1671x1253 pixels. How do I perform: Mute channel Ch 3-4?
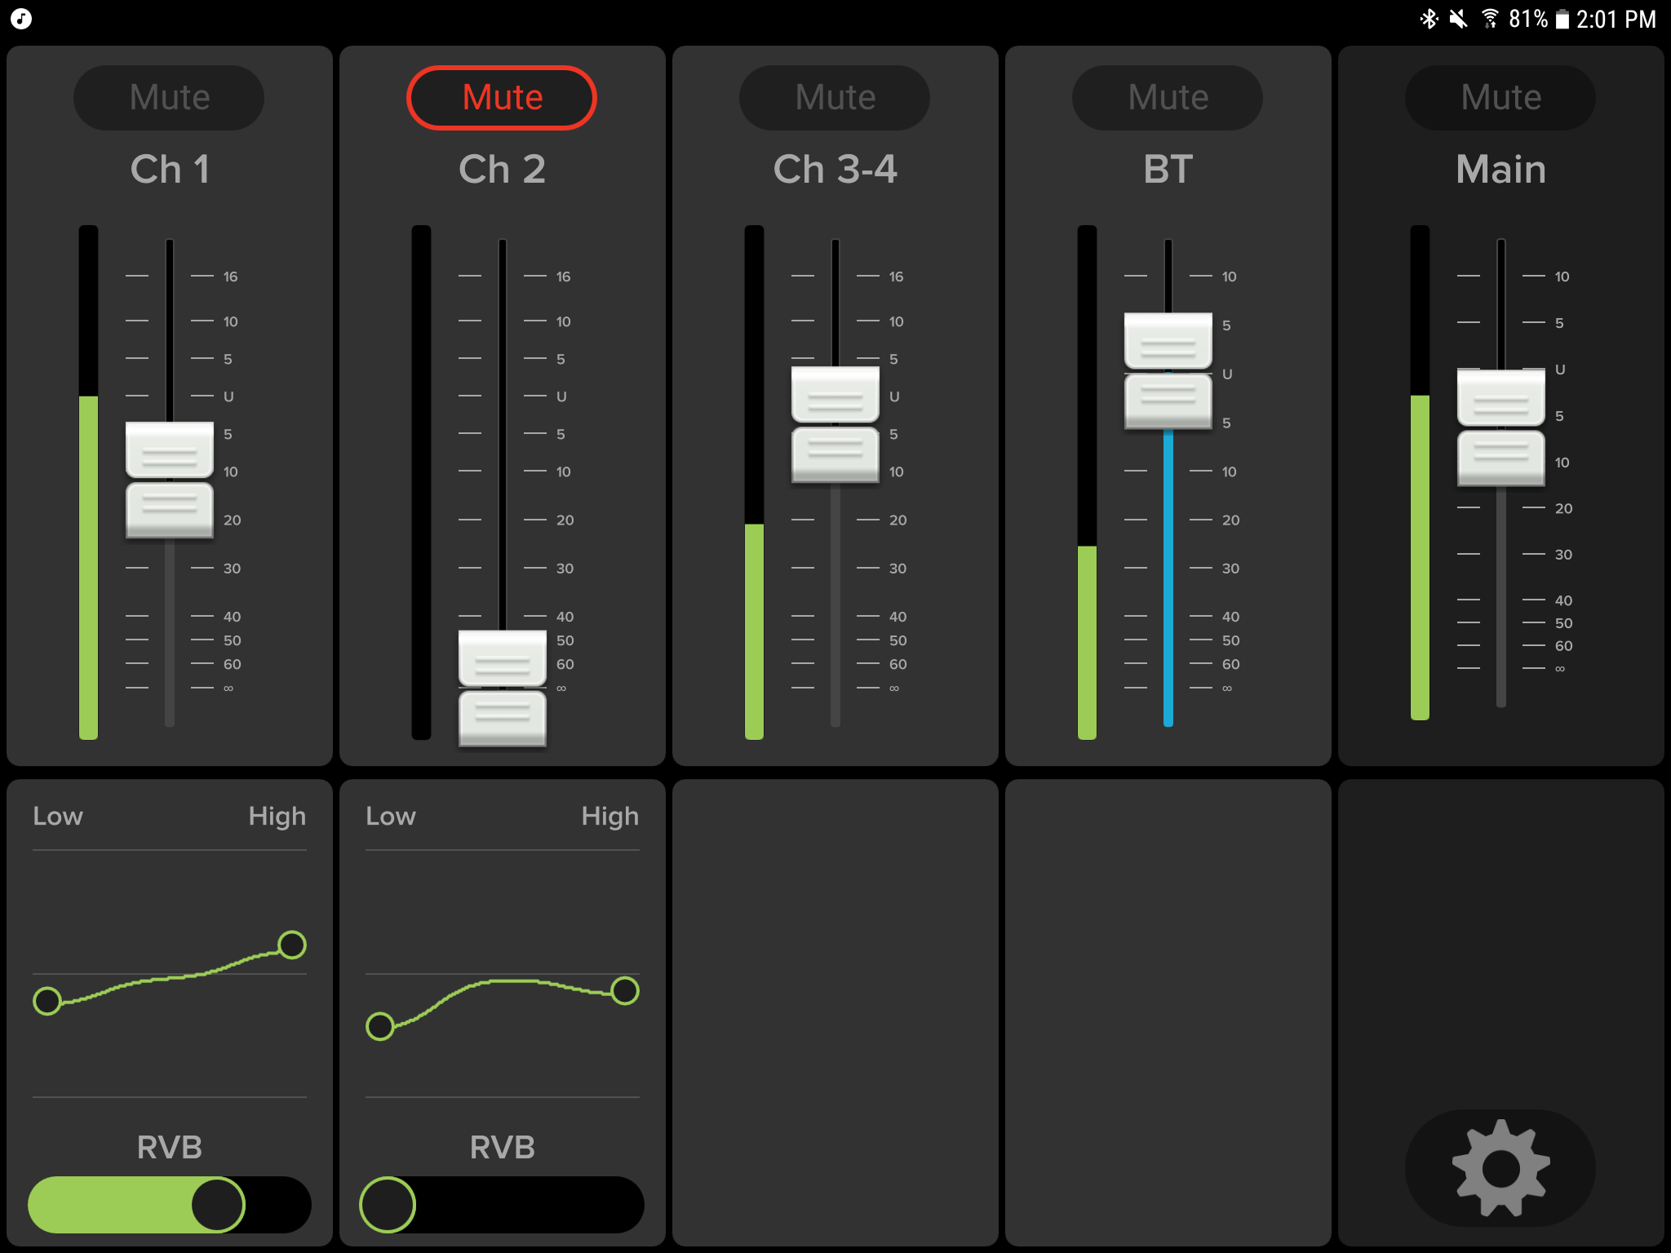point(835,98)
